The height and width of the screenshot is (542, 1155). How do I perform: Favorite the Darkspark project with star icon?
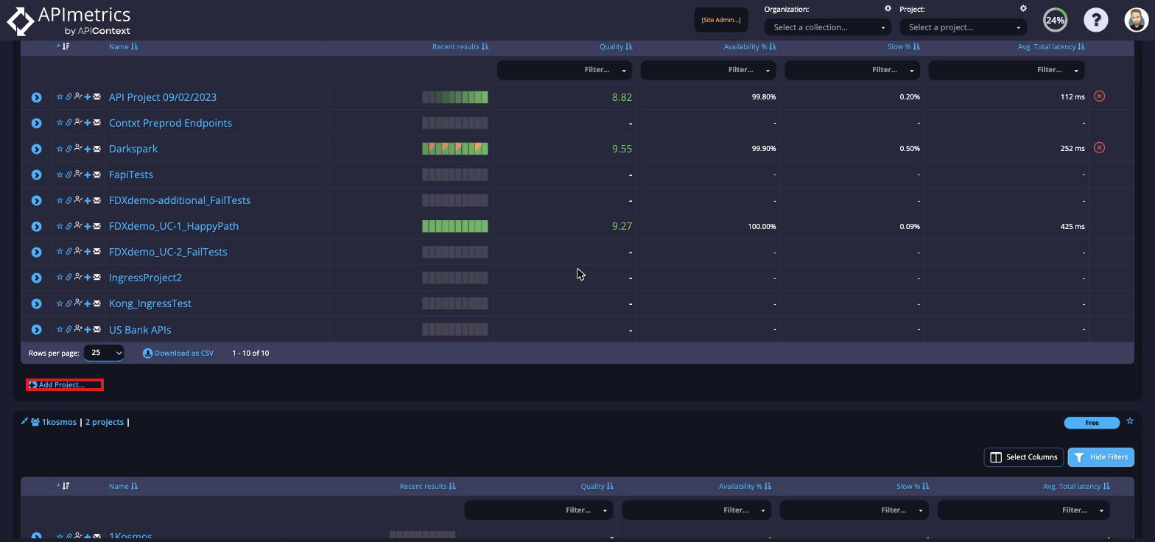click(x=60, y=149)
